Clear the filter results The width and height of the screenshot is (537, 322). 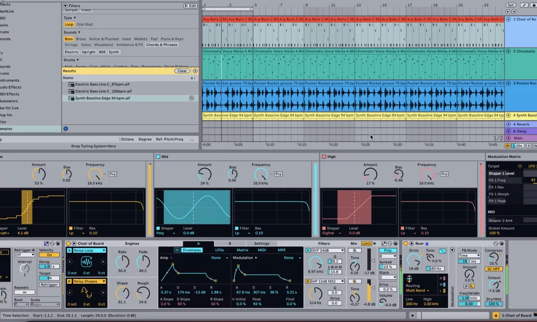tap(182, 71)
